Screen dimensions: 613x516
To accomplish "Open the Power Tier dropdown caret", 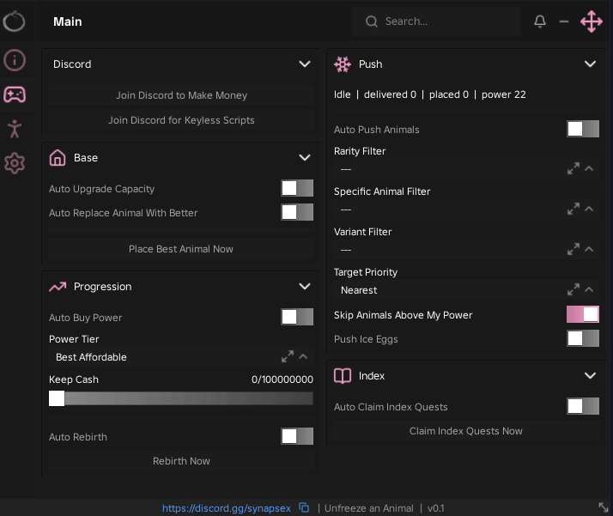I will click(303, 356).
